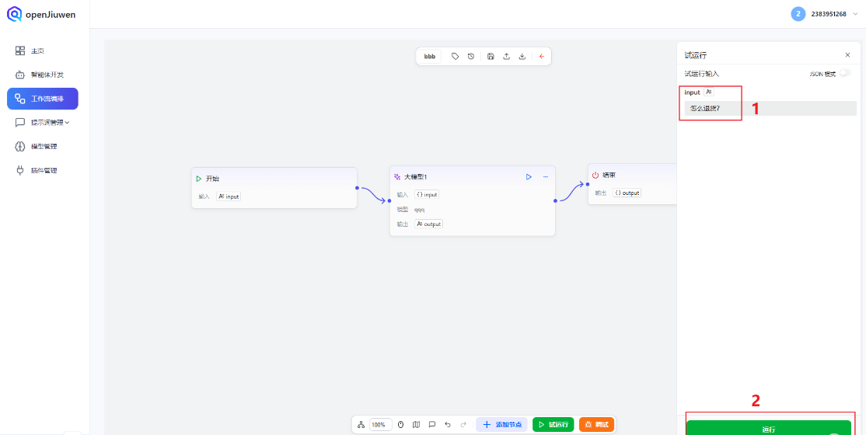
Task: Collapse the 大模型1 node with dash icon
Action: point(546,176)
